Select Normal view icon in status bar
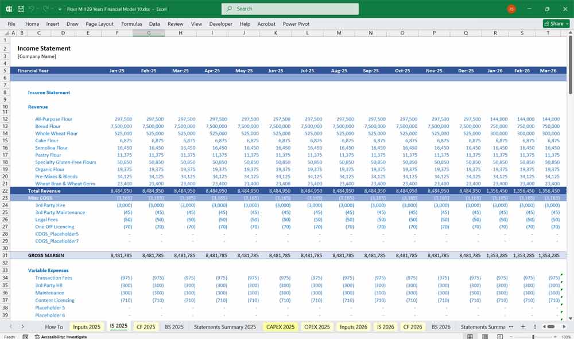 pos(470,336)
